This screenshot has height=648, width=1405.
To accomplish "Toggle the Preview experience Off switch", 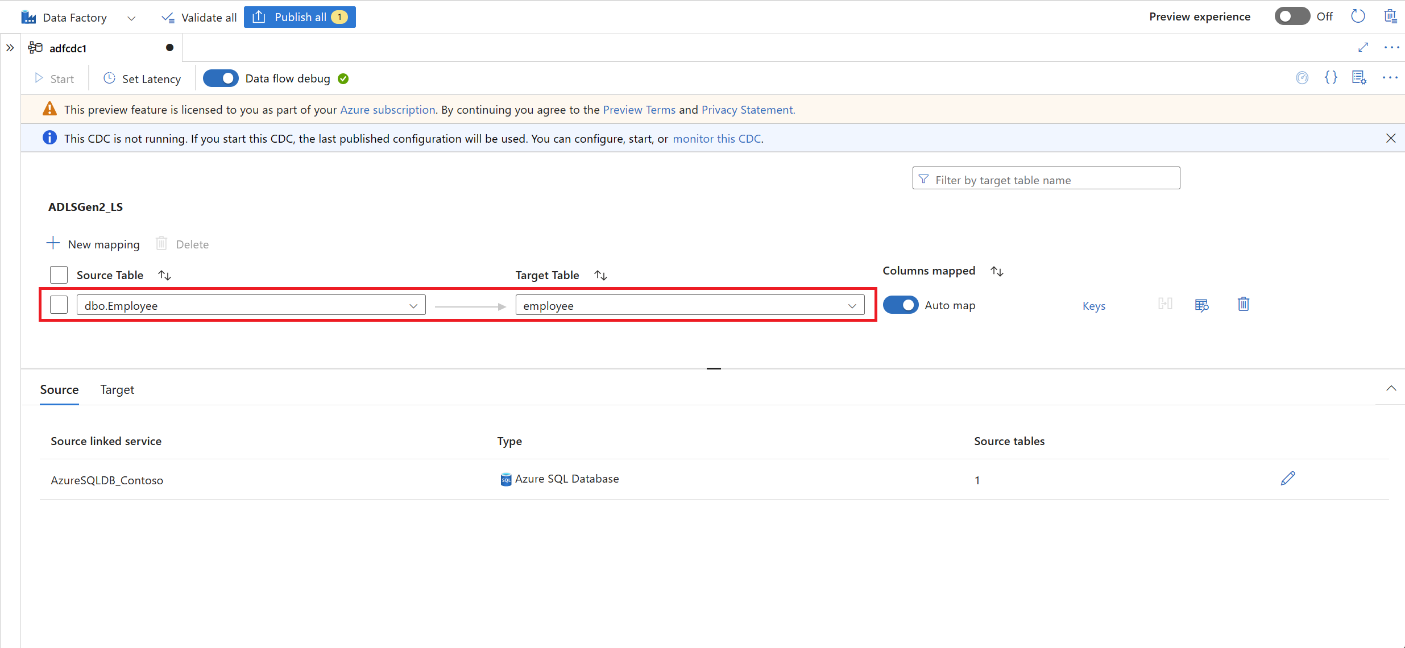I will pyautogui.click(x=1291, y=16).
